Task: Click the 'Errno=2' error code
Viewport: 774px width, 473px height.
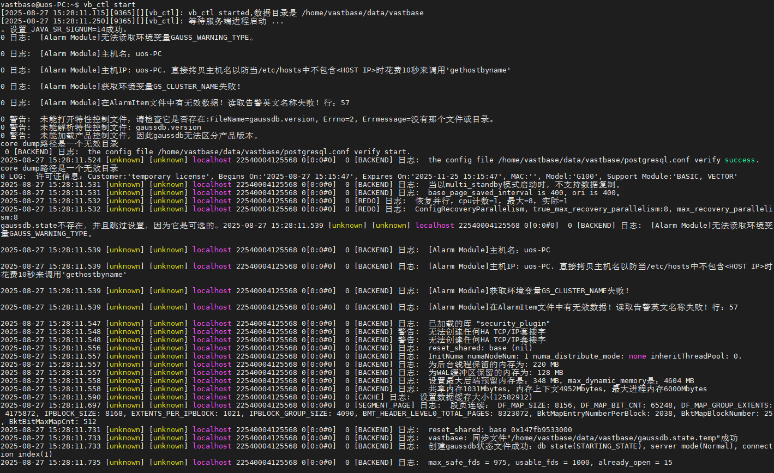Action: (339, 119)
